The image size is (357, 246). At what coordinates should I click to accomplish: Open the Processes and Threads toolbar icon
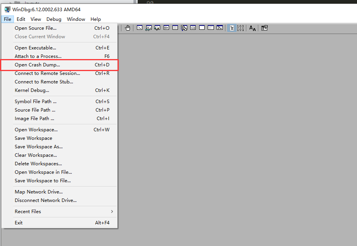click(210, 28)
